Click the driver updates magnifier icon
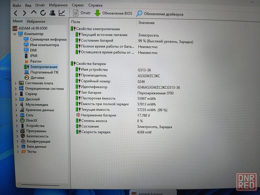260x195 pixels. [x=139, y=14]
